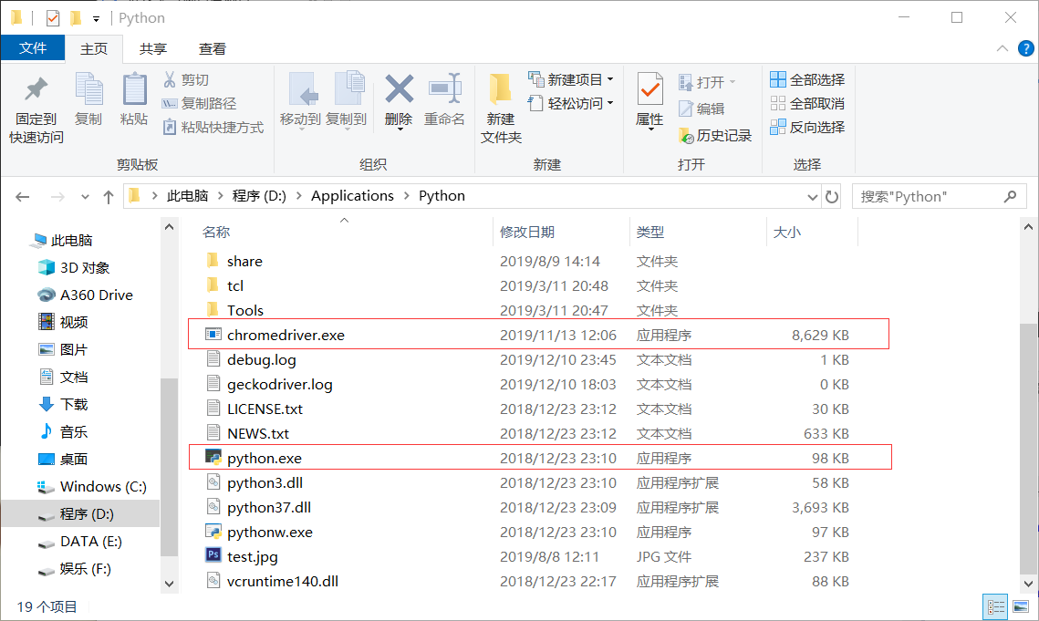Open recent locations dropdown arrow
This screenshot has width=1039, height=621.
85,197
